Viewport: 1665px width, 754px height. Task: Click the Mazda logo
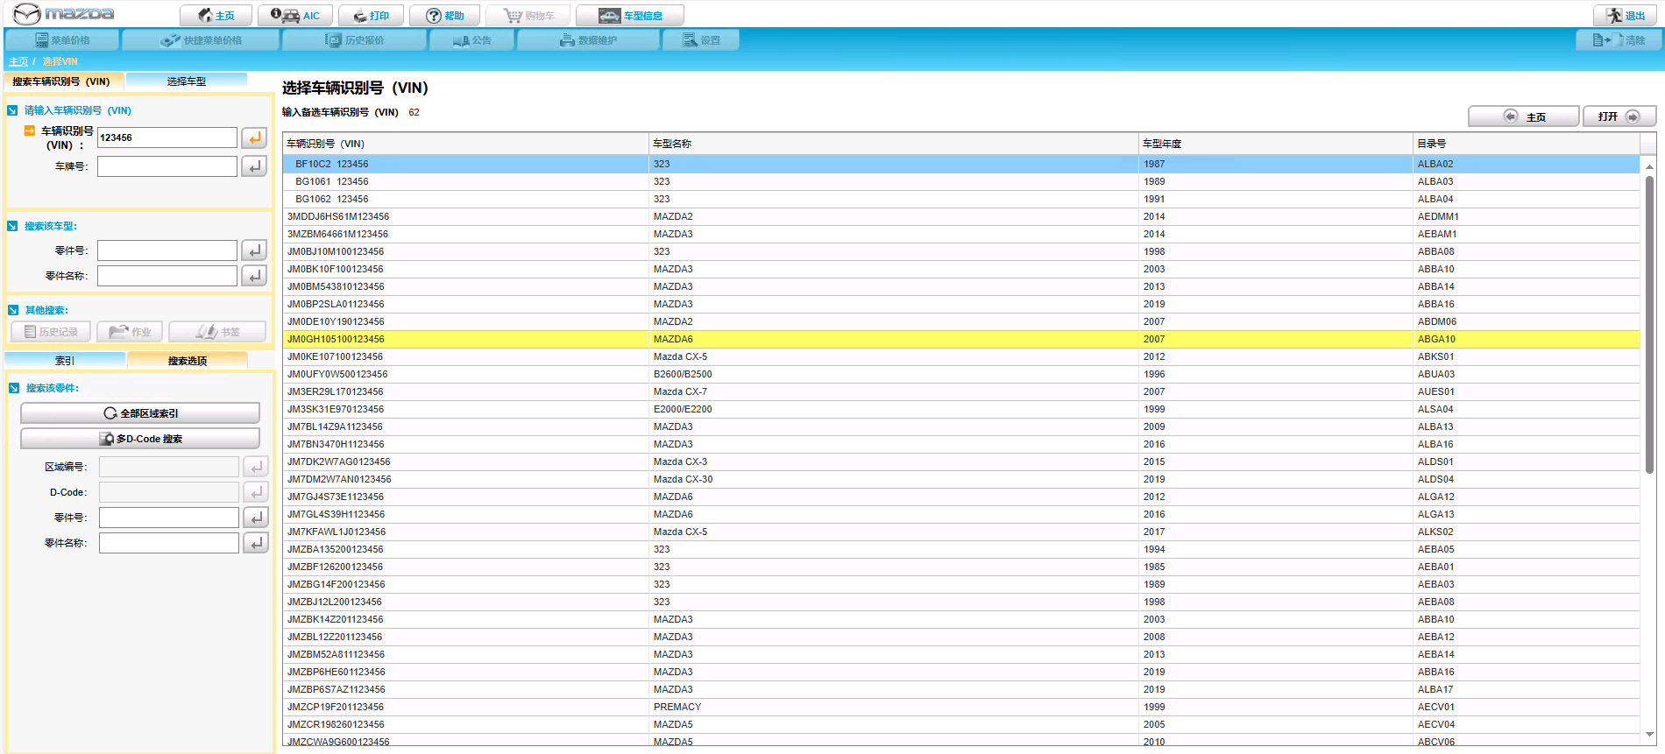(x=63, y=14)
